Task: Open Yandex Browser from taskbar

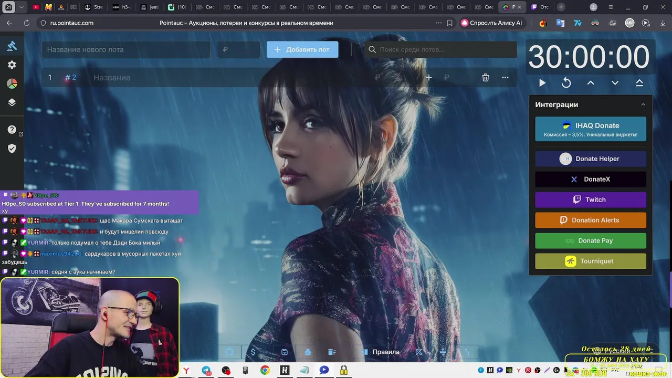Action: [x=186, y=370]
